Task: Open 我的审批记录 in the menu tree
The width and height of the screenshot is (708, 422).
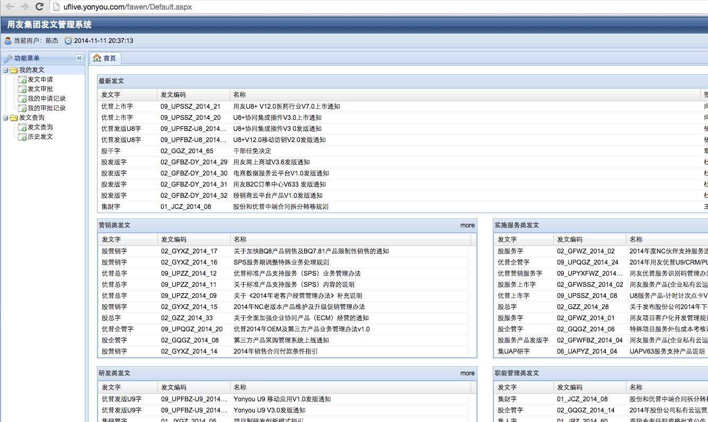Action: click(47, 108)
